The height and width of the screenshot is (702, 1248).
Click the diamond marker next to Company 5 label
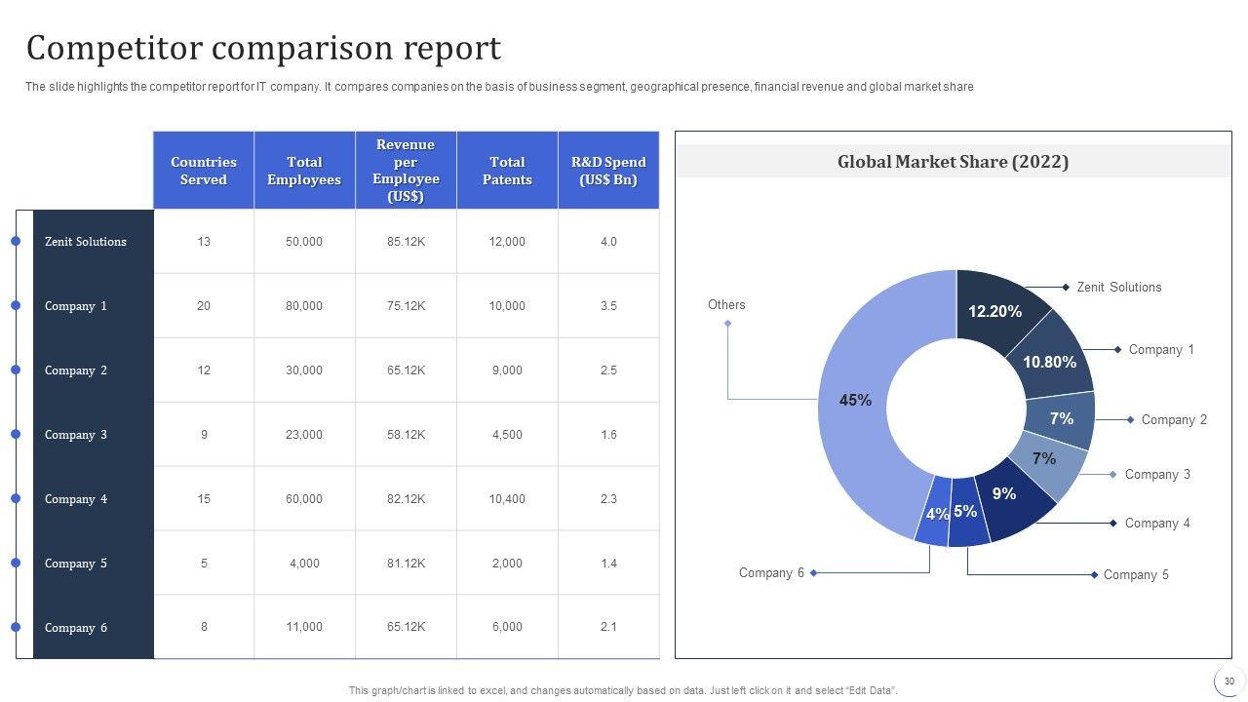1094,575
